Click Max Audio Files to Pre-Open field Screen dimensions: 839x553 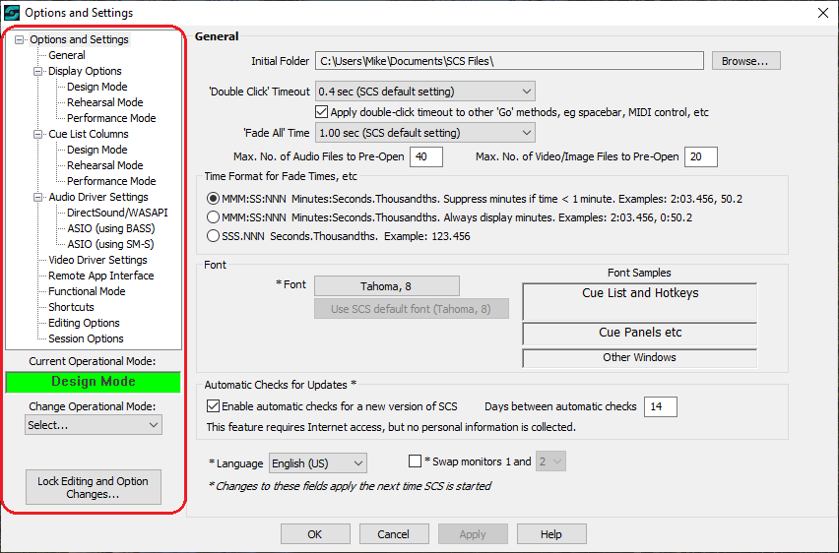point(426,156)
